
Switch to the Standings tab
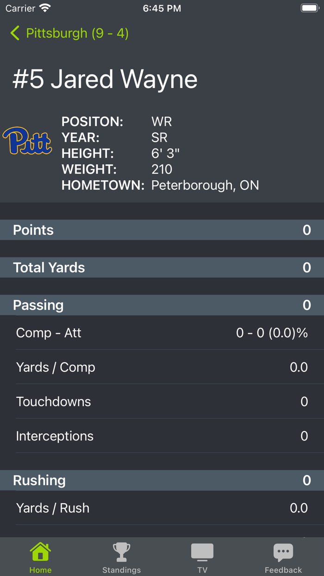(121, 557)
